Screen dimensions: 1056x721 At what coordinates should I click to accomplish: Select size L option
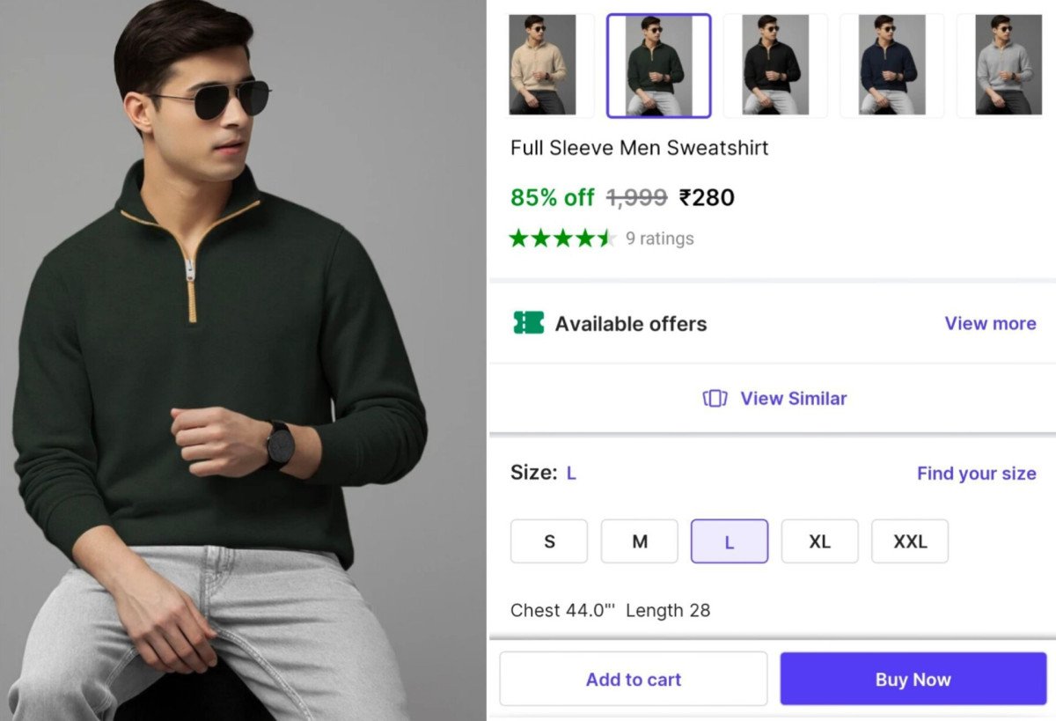point(730,541)
